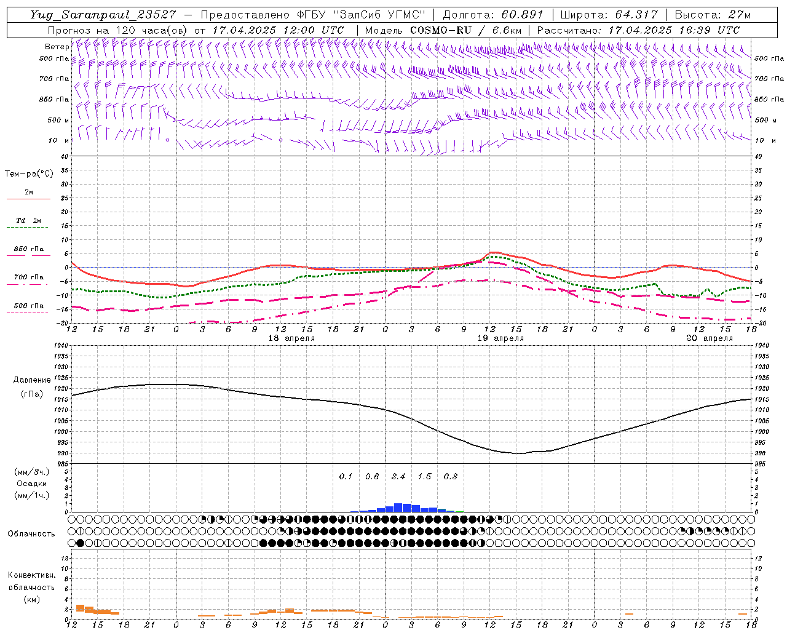This screenshot has width=787, height=630.
Task: Click the «18 апреля» date label
Action: pos(291,338)
